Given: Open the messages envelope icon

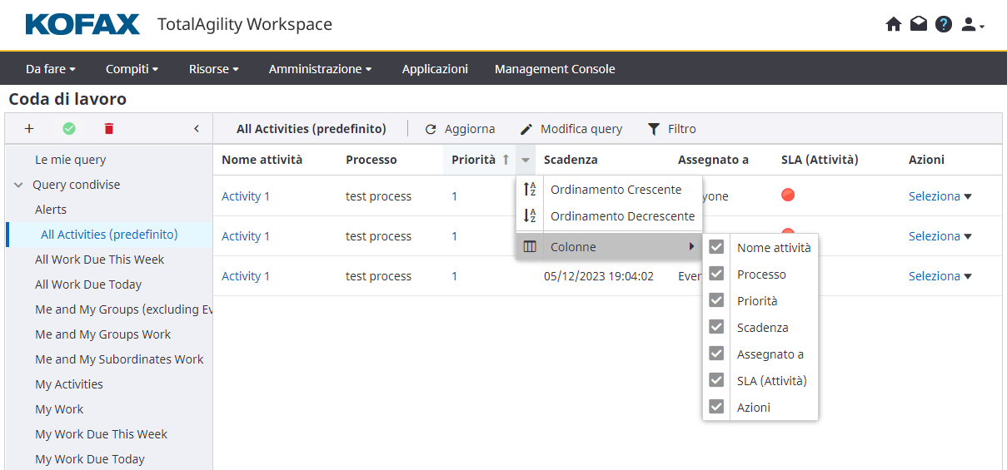Looking at the screenshot, I should (918, 25).
